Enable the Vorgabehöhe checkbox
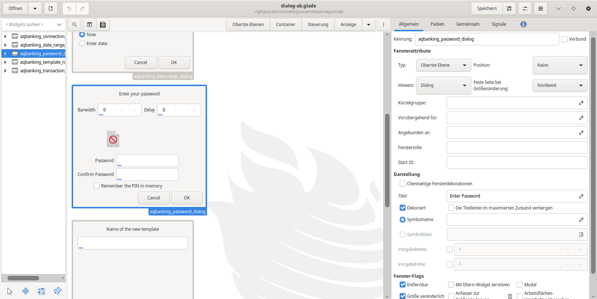This screenshot has width=597, height=299. 450,264
